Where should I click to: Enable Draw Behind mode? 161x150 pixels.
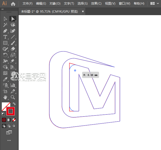click(x=9, y=126)
